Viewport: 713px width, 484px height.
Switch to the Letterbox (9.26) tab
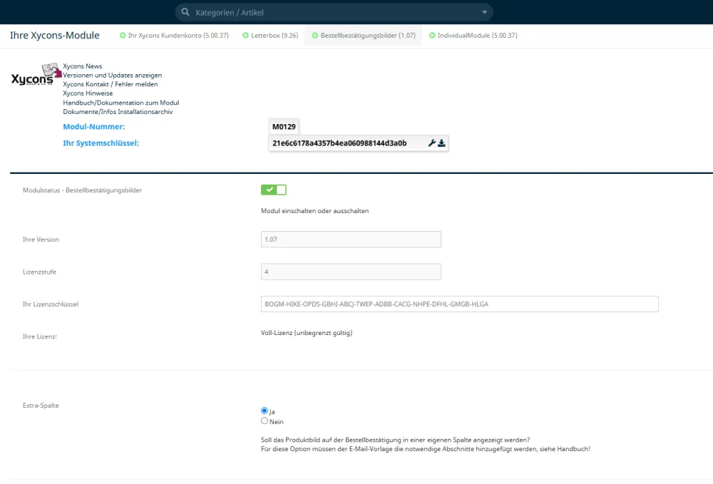click(270, 36)
